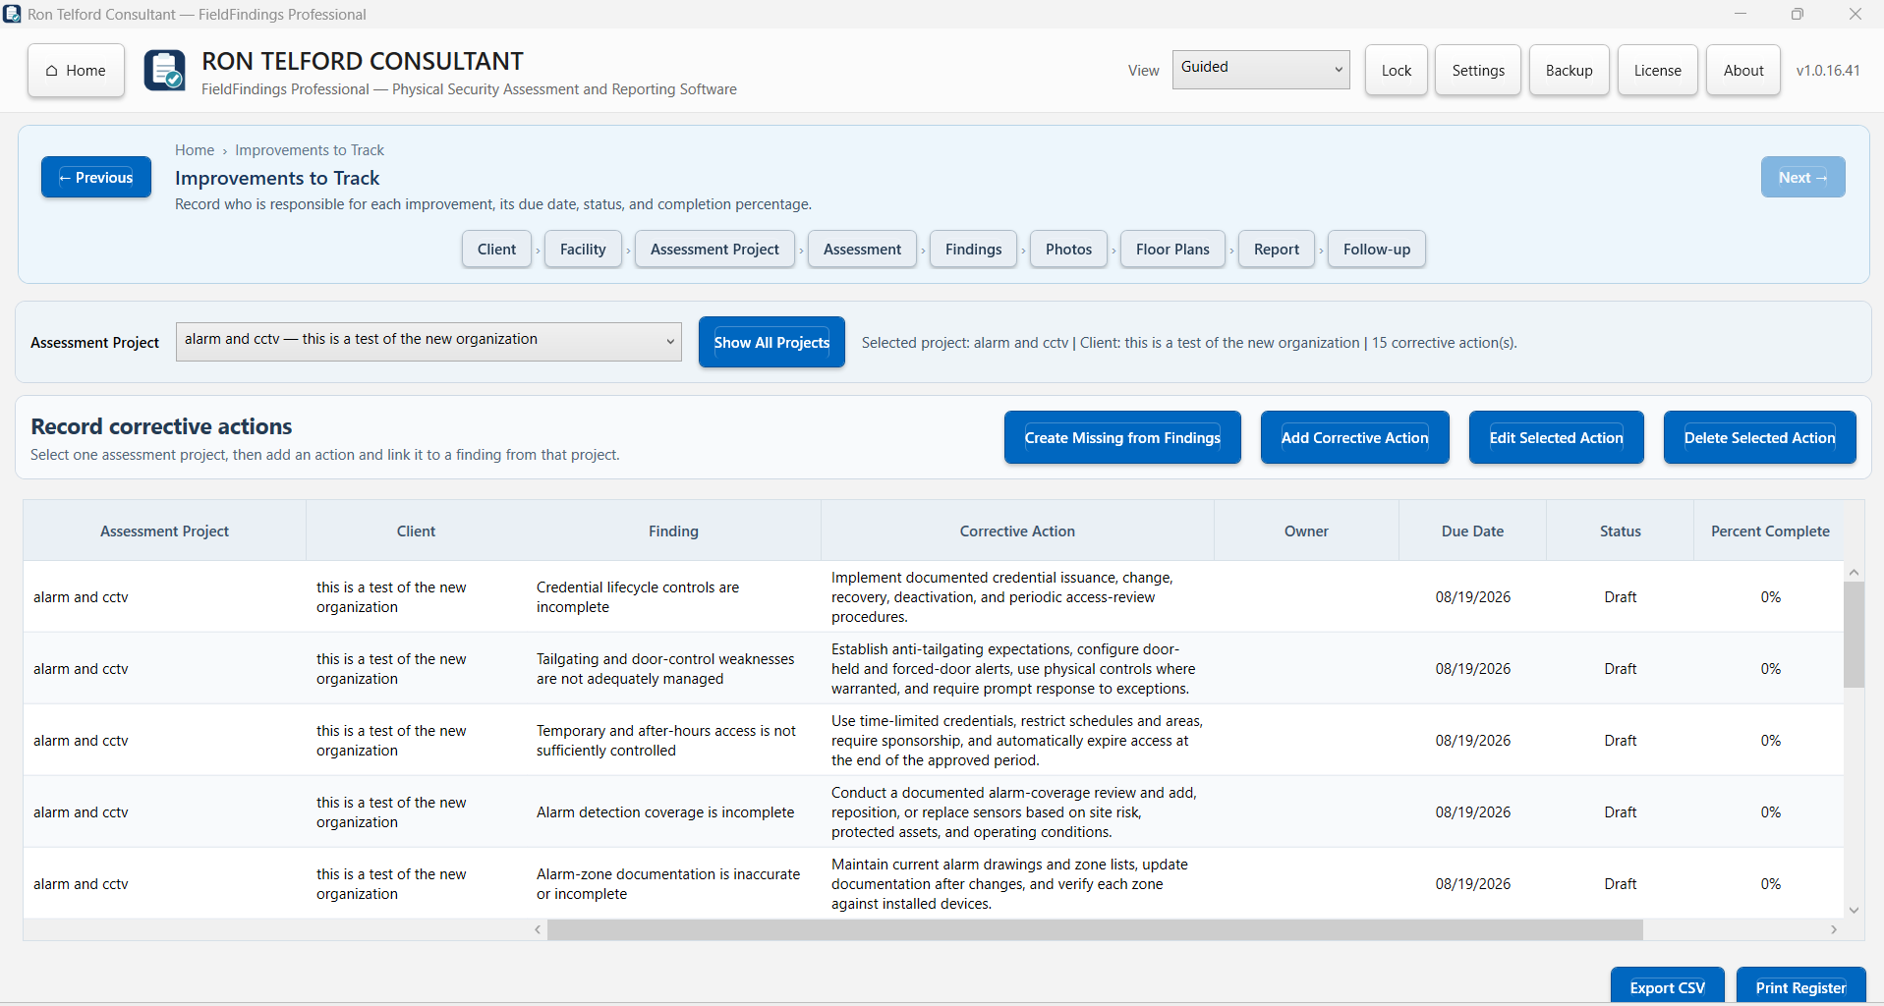Screen dimensions: 1884x1006
Task: Click the About button
Action: click(1742, 71)
